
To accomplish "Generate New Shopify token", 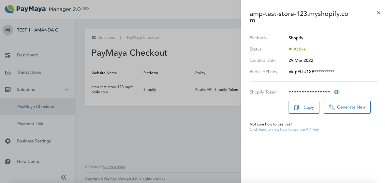I will [x=347, y=107].
